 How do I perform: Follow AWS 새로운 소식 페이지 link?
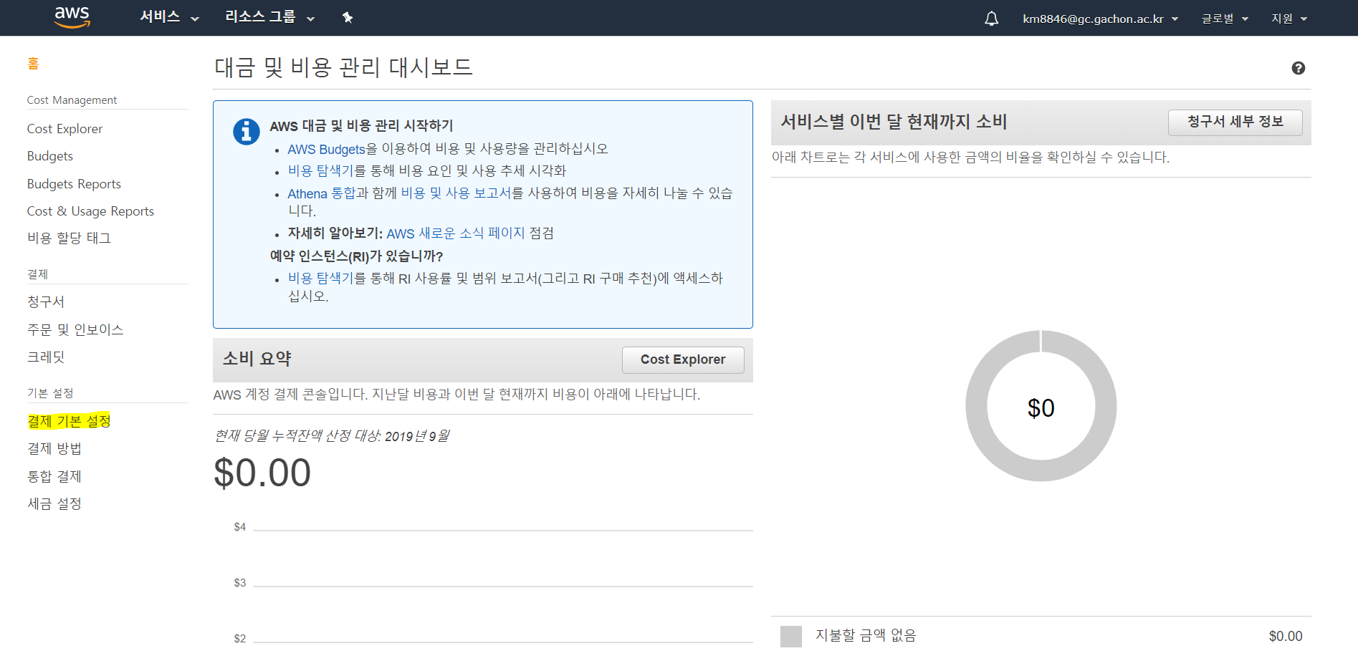[456, 233]
